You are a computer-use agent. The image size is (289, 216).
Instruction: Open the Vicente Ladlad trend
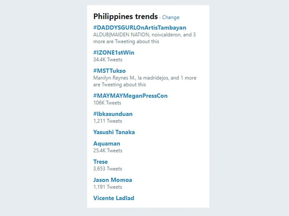[x=114, y=198]
